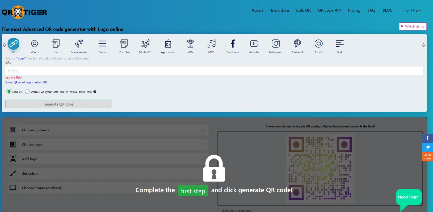The image size is (433, 212).
Task: Click the Login link
Action: 407,10
